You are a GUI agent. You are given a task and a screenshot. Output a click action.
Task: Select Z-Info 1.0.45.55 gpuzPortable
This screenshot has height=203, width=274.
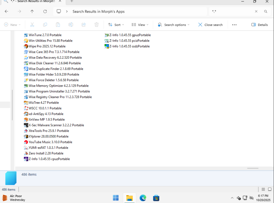pyautogui.click(x=130, y=35)
